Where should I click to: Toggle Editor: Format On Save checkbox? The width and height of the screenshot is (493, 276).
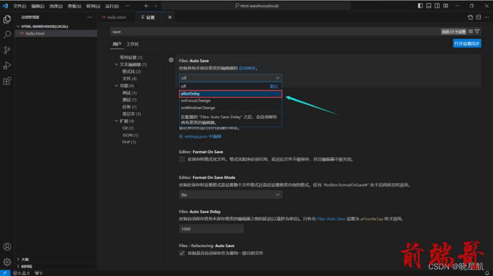[x=182, y=159]
